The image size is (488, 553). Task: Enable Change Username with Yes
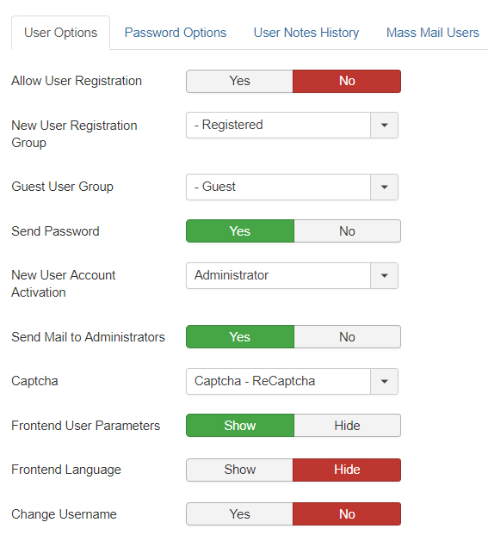(239, 513)
